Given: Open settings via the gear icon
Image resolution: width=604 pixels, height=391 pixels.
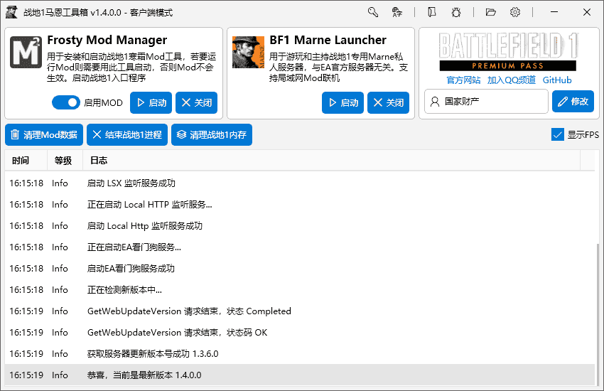Looking at the screenshot, I should tap(514, 12).
